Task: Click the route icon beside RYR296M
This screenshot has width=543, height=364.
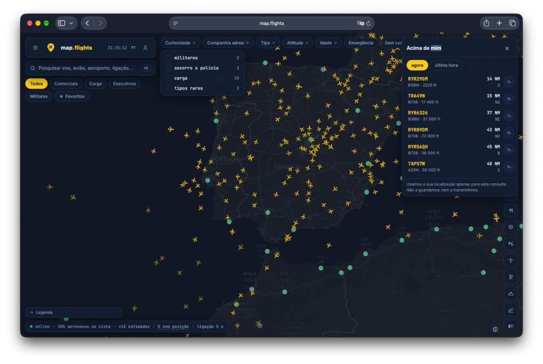Action: pyautogui.click(x=509, y=82)
